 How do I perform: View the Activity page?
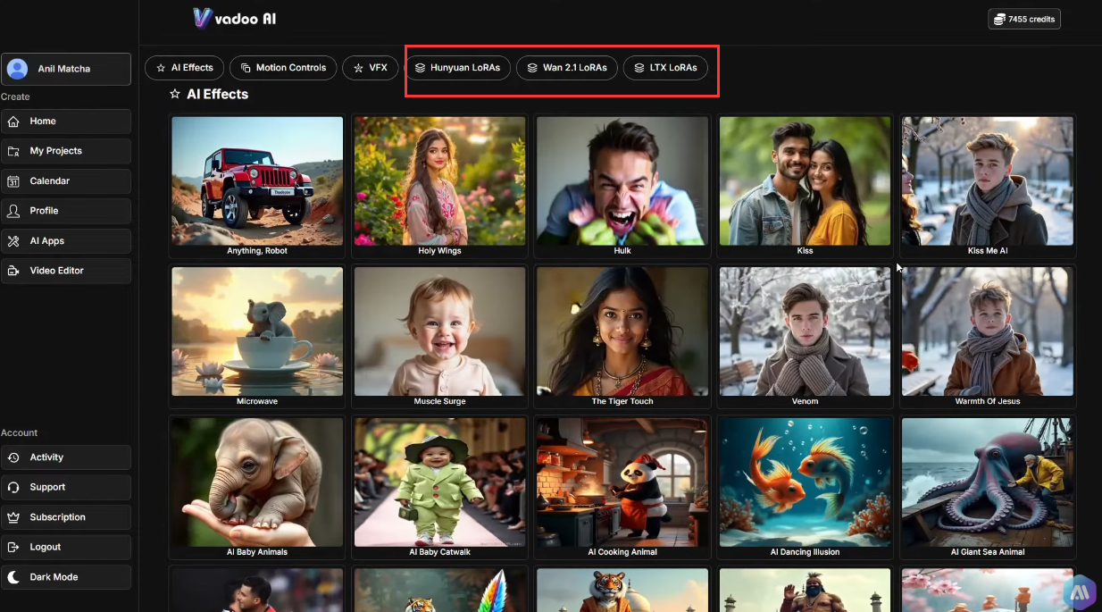[66, 457]
